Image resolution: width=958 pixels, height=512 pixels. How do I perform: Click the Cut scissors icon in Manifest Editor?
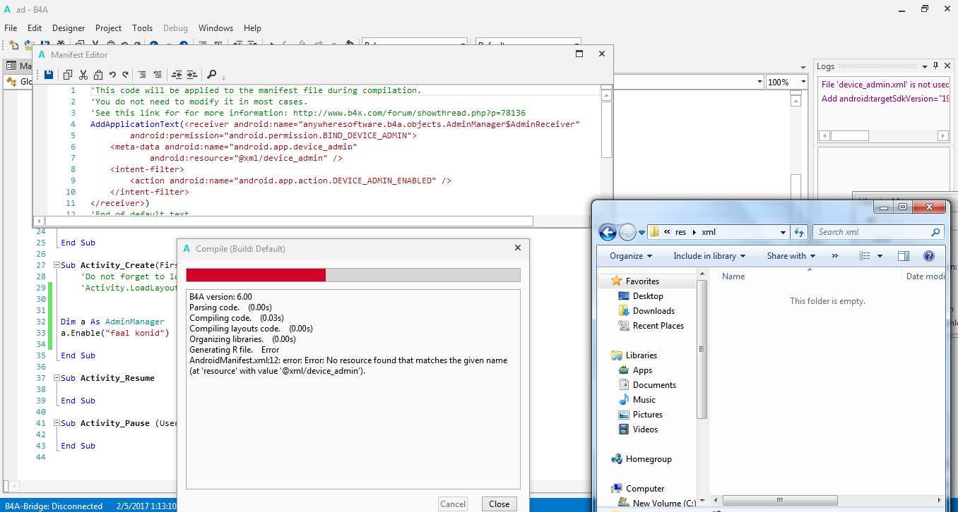click(x=83, y=75)
